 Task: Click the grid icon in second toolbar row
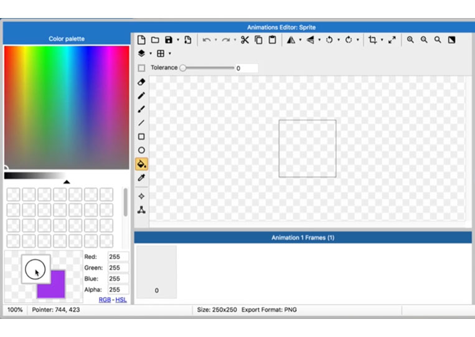pos(161,54)
